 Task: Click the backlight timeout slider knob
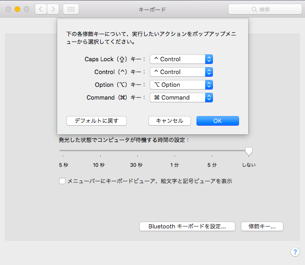tap(249, 152)
